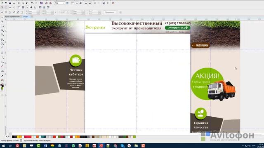Image resolution: width=264 pixels, height=148 pixels.
Task: Click the Apply button in property bar
Action: (110, 12)
